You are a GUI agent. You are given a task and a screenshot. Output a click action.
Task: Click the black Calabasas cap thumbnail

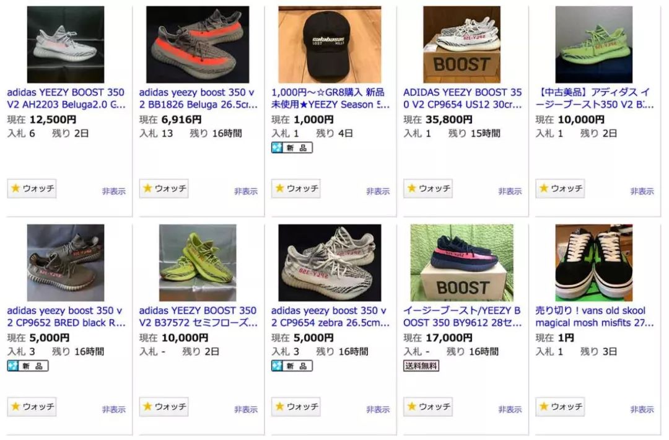[x=330, y=45]
